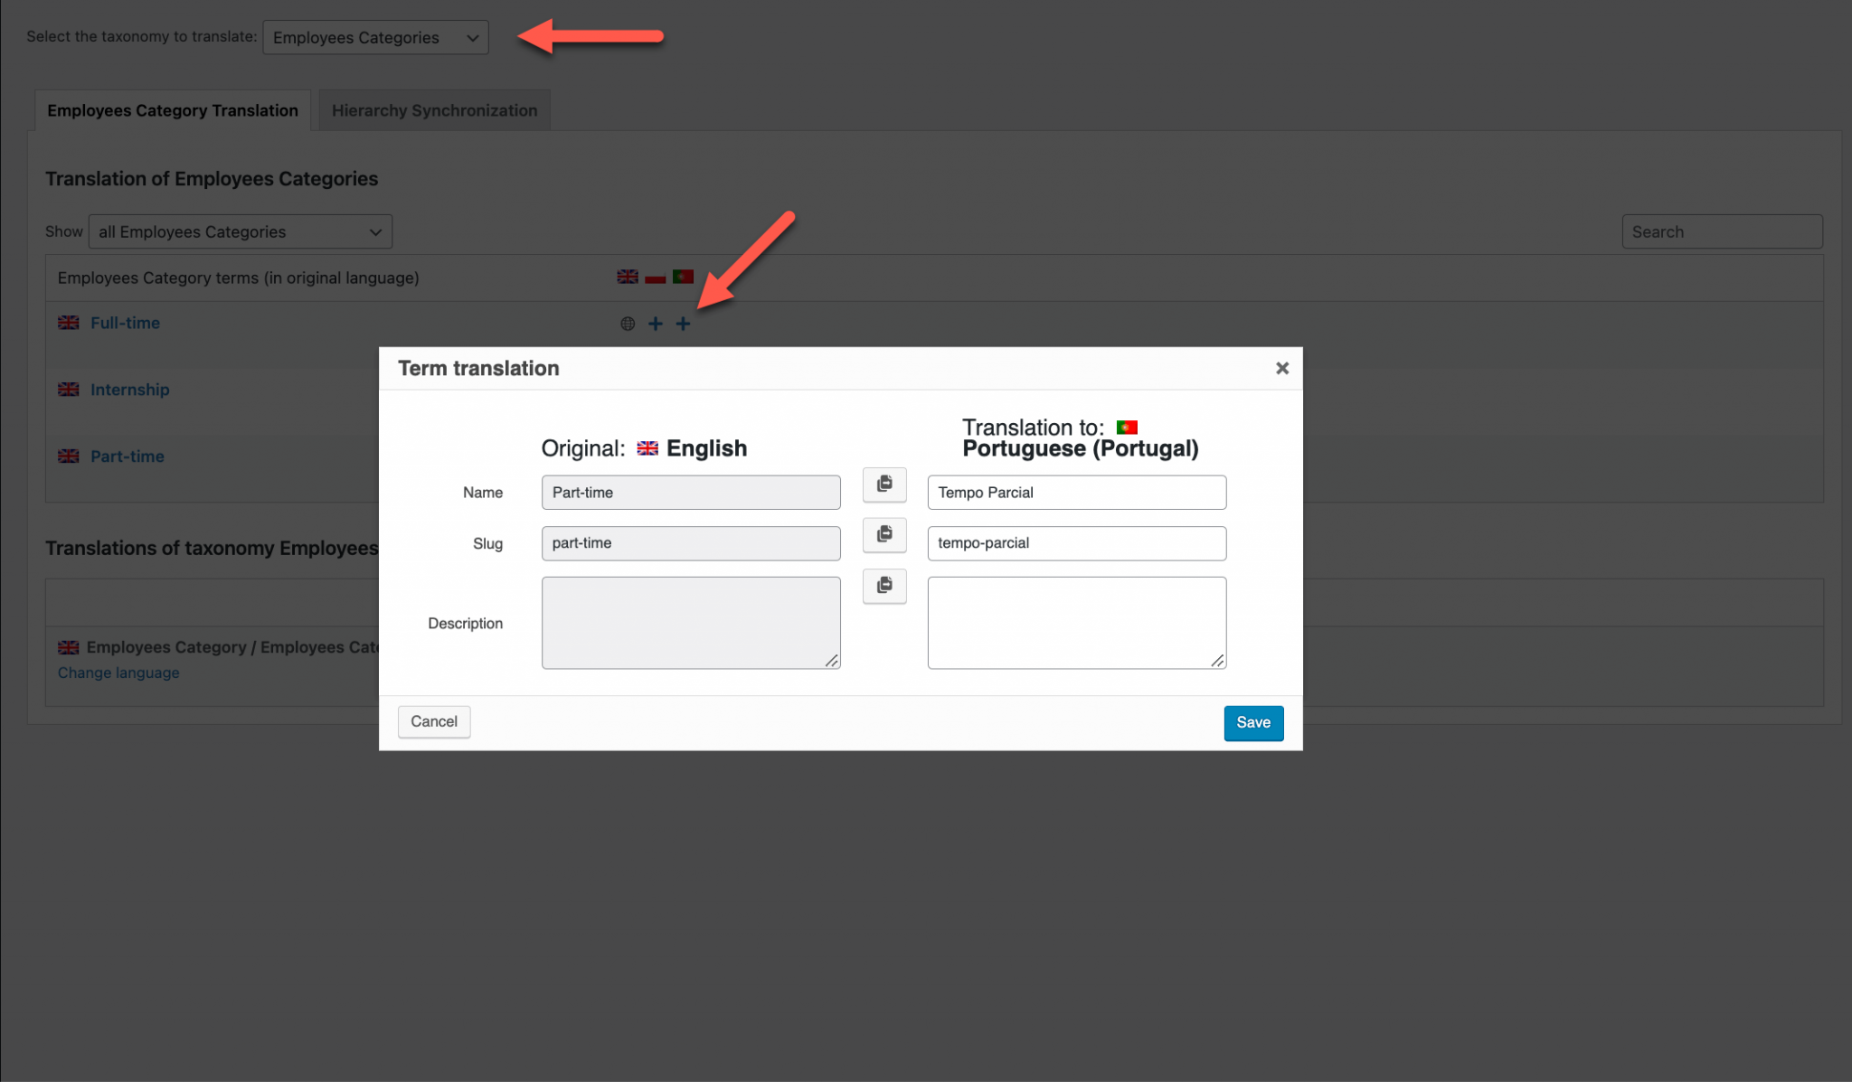Open the Part-time term link
This screenshot has height=1082, width=1852.
tap(128, 456)
